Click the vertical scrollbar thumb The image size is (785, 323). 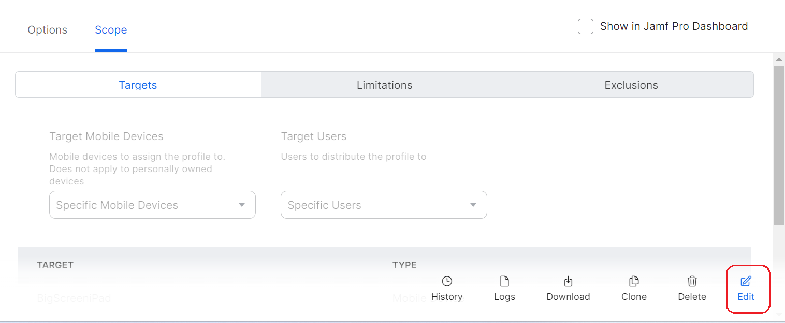779,145
